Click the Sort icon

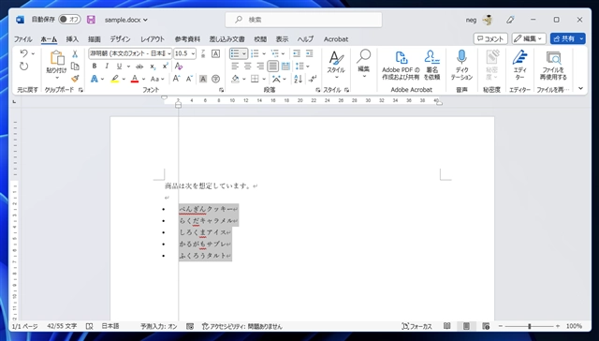tap(298, 79)
